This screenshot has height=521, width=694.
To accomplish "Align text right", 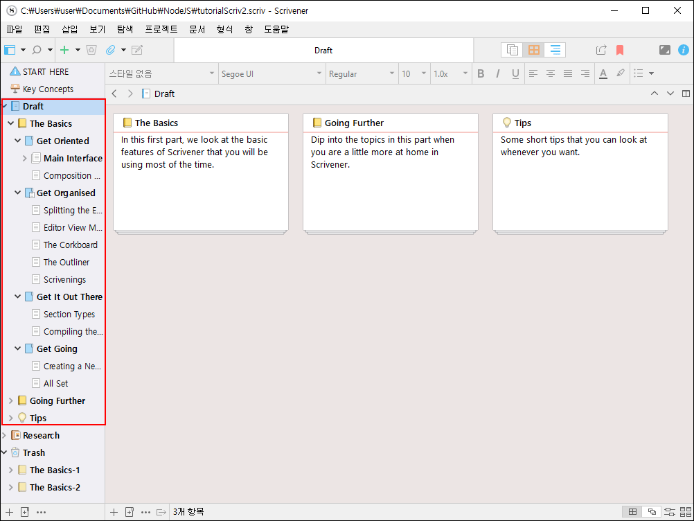I will tap(585, 73).
